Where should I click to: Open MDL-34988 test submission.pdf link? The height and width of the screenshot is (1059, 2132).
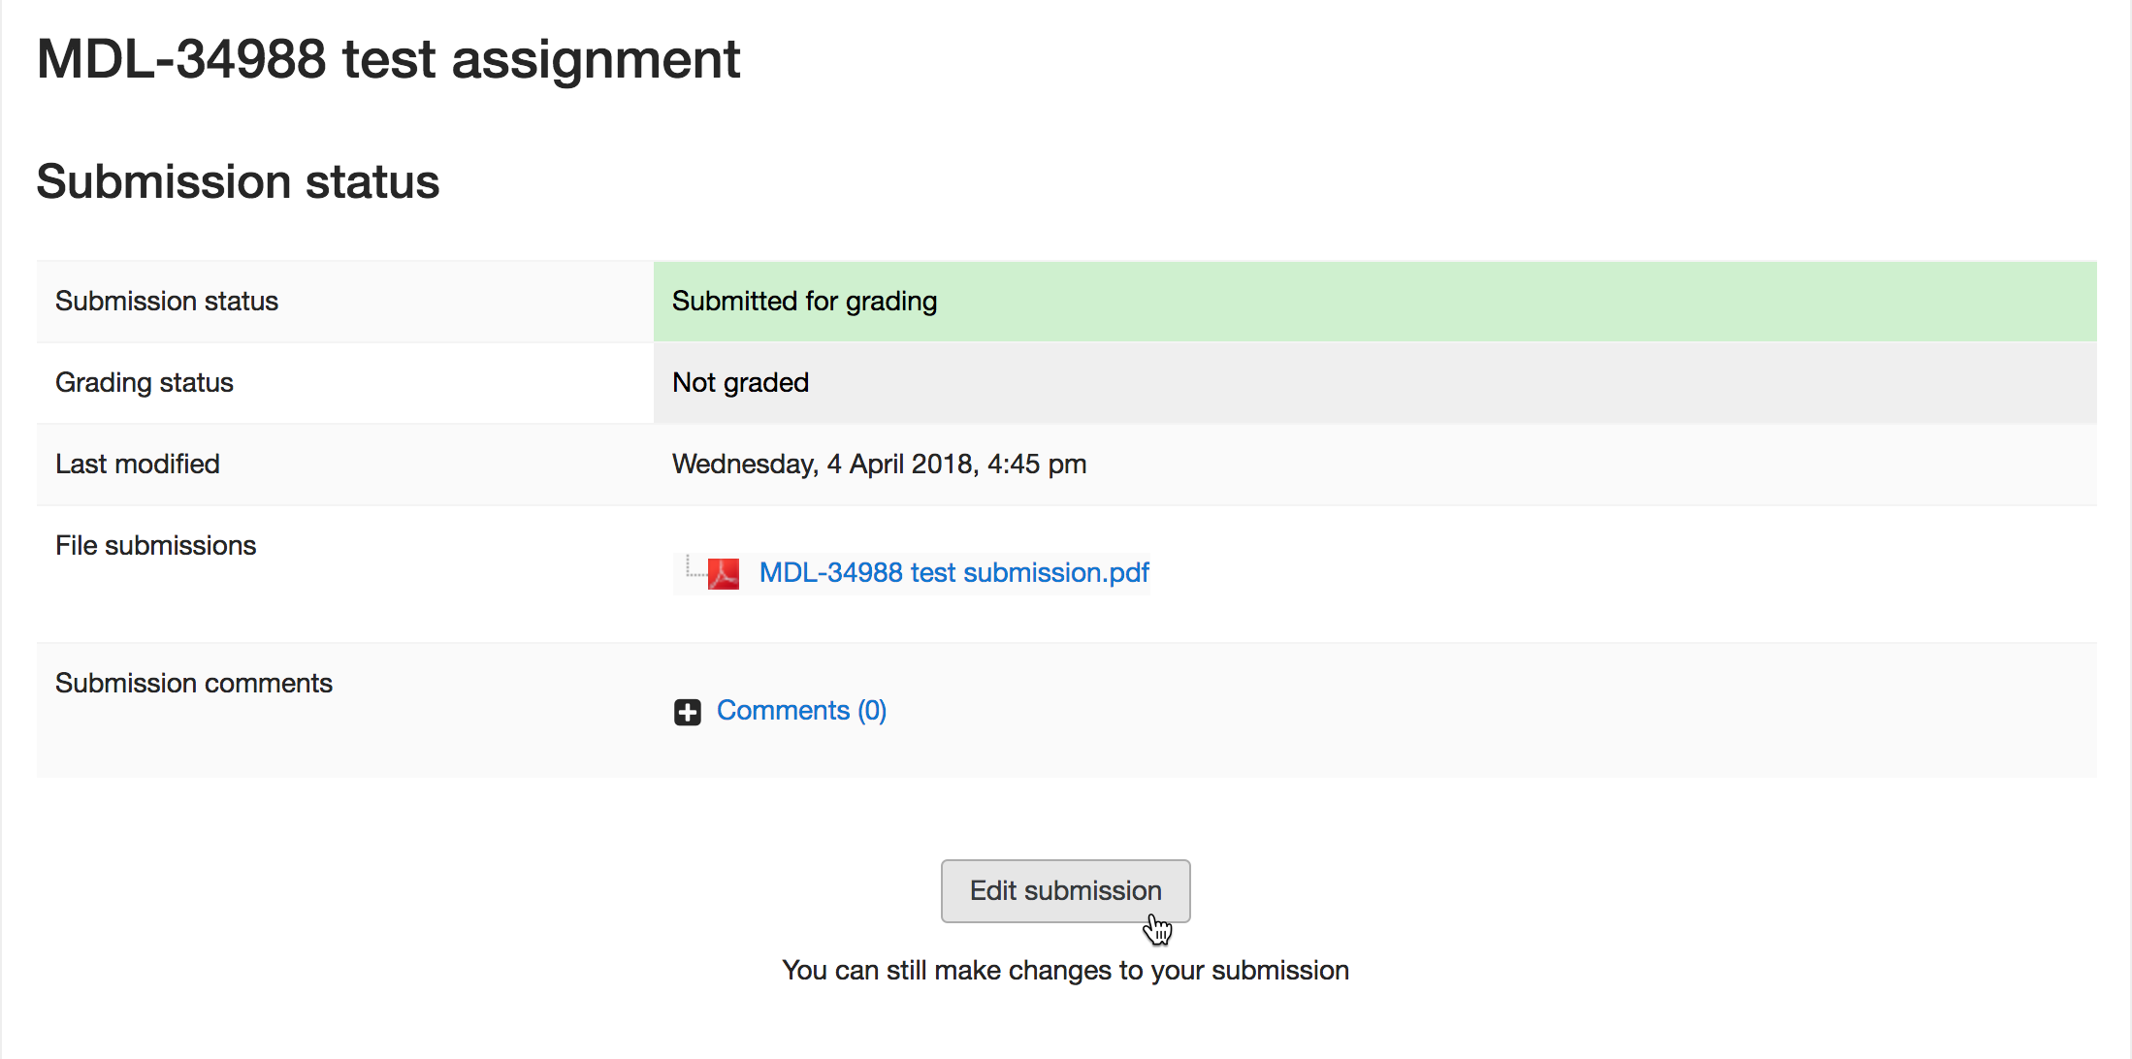point(953,573)
